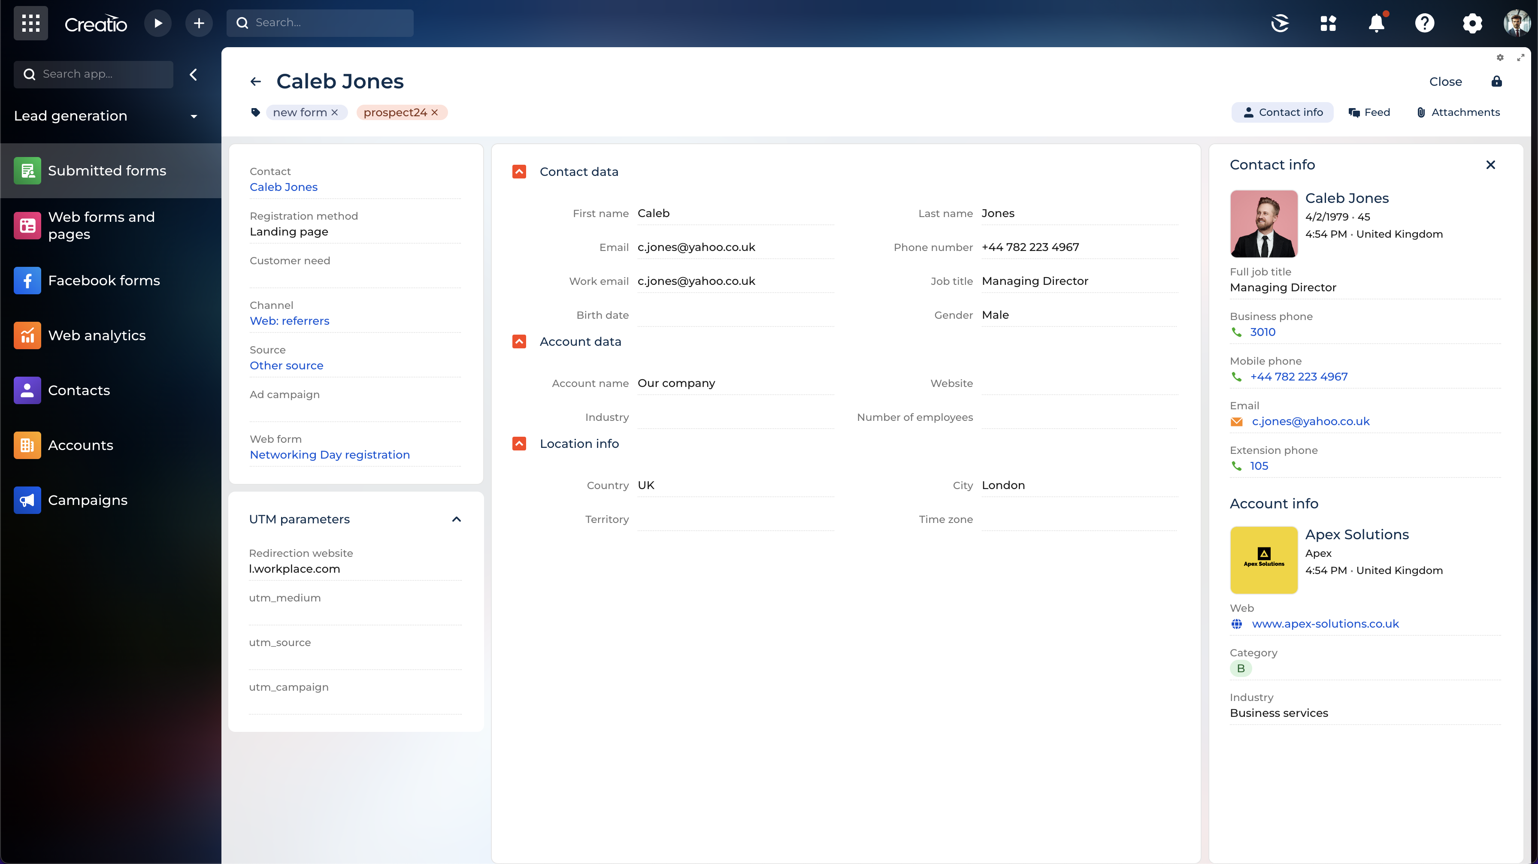
Task: Switch to the Attachments tab
Action: [x=1458, y=112]
